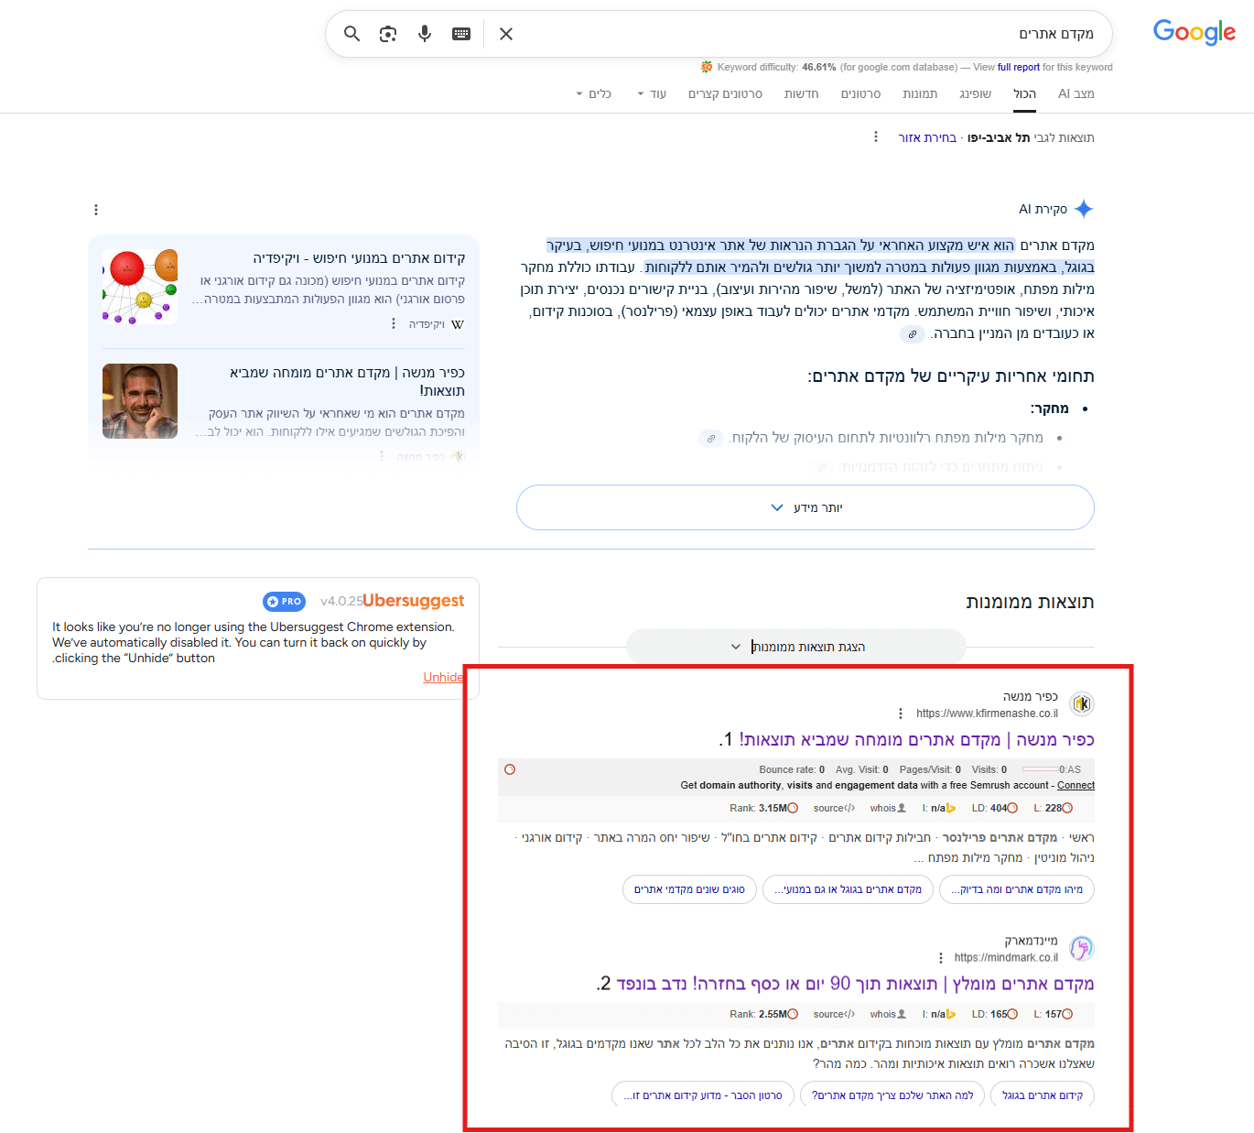Image resolution: width=1254 pixels, height=1133 pixels.
Task: Expand AI overview with יותר מידע button
Action: [x=805, y=507]
